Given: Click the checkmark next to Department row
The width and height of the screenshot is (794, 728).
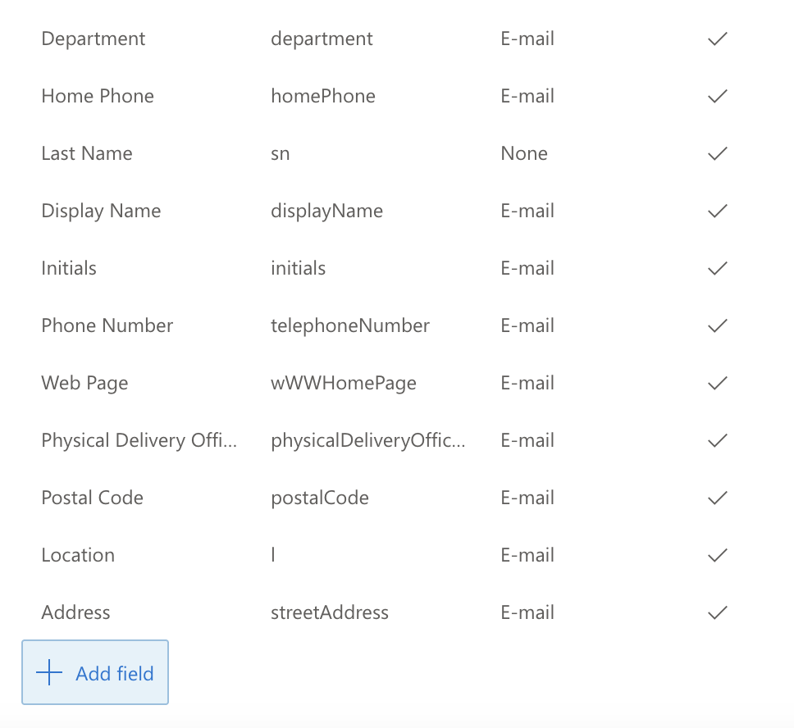Looking at the screenshot, I should point(716,39).
